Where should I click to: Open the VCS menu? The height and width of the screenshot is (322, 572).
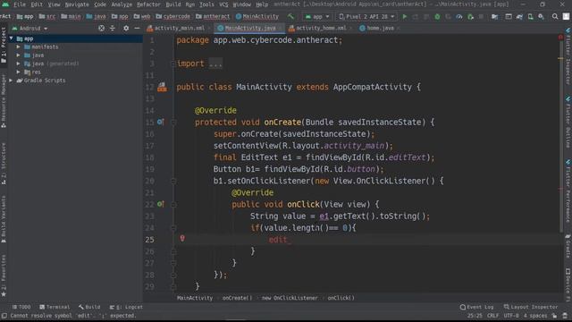[223, 4]
